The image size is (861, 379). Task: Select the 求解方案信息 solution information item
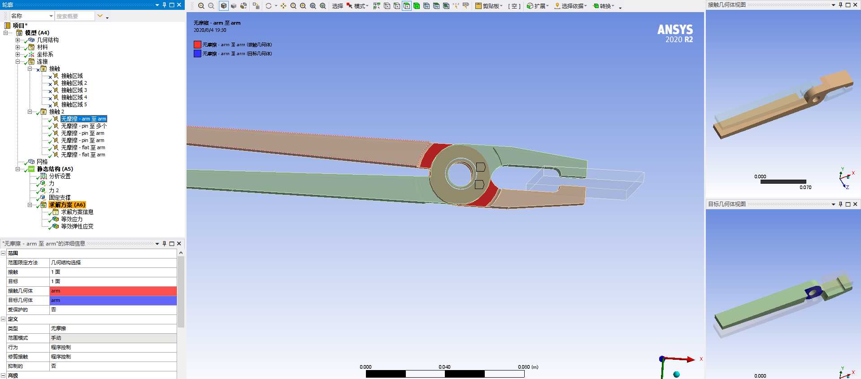tap(77, 212)
